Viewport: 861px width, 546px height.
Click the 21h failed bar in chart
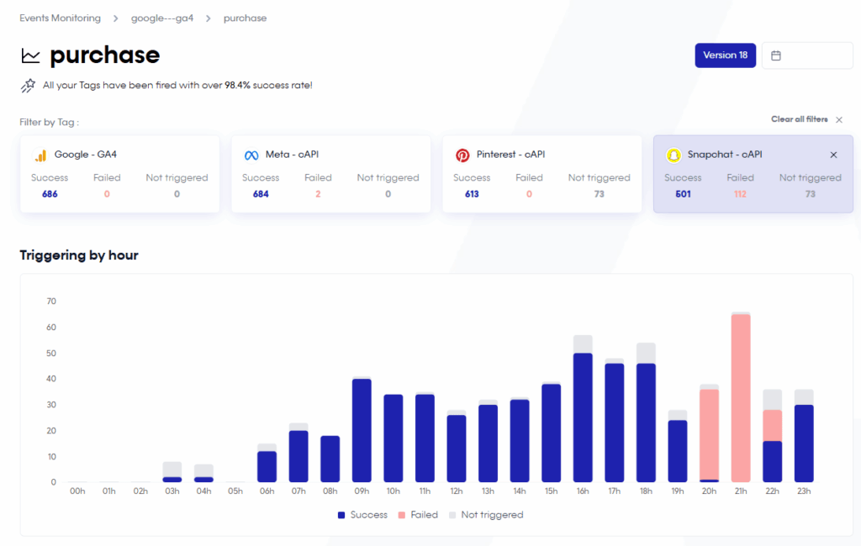point(741,398)
